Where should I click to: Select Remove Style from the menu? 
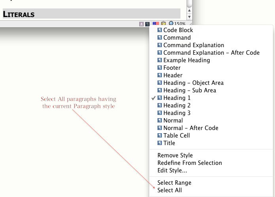[x=175, y=155]
